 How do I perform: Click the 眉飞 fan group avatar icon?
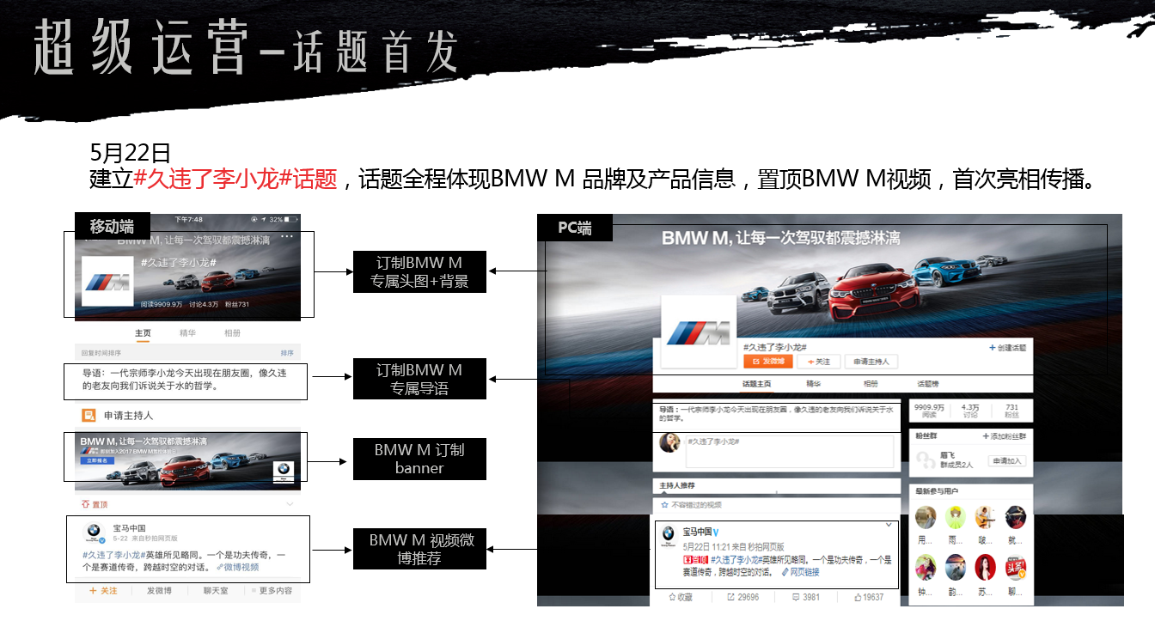click(x=926, y=461)
